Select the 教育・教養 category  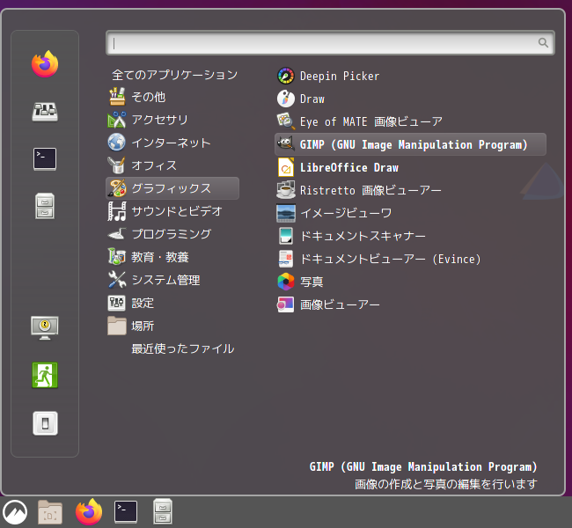point(172,257)
